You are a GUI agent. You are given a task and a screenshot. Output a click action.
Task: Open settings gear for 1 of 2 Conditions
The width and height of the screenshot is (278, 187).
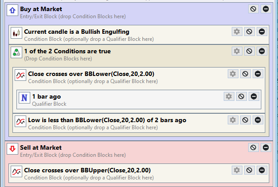pyautogui.click(x=237, y=51)
